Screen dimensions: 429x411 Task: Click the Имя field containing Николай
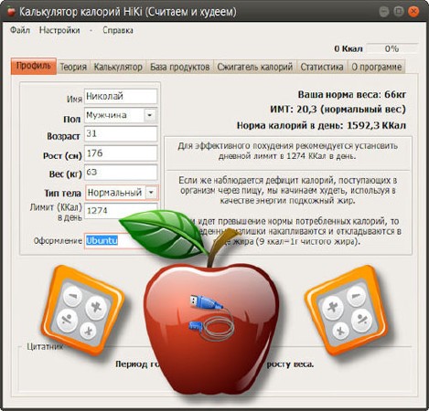point(121,96)
